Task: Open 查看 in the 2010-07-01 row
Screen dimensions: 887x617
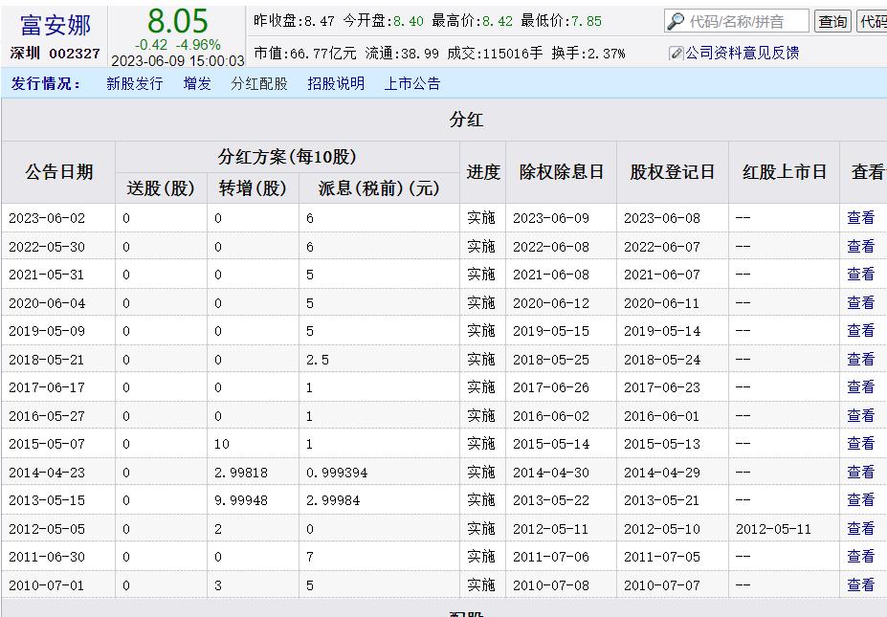Action: coord(860,585)
